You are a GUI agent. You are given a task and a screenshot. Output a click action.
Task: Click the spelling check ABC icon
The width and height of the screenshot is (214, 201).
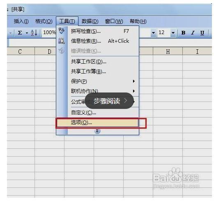[62, 31]
